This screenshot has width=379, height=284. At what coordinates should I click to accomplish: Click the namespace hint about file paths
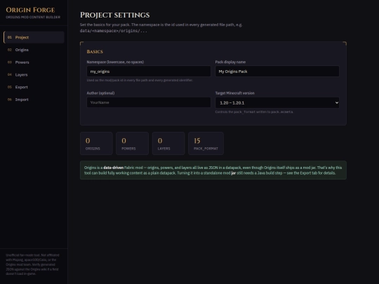(140, 80)
